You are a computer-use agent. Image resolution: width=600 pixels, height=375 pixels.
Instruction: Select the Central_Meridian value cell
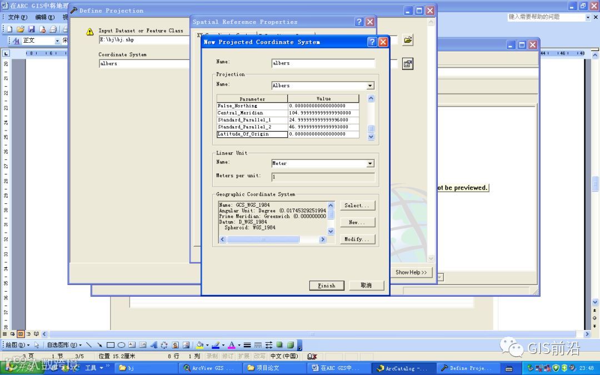[x=323, y=113]
